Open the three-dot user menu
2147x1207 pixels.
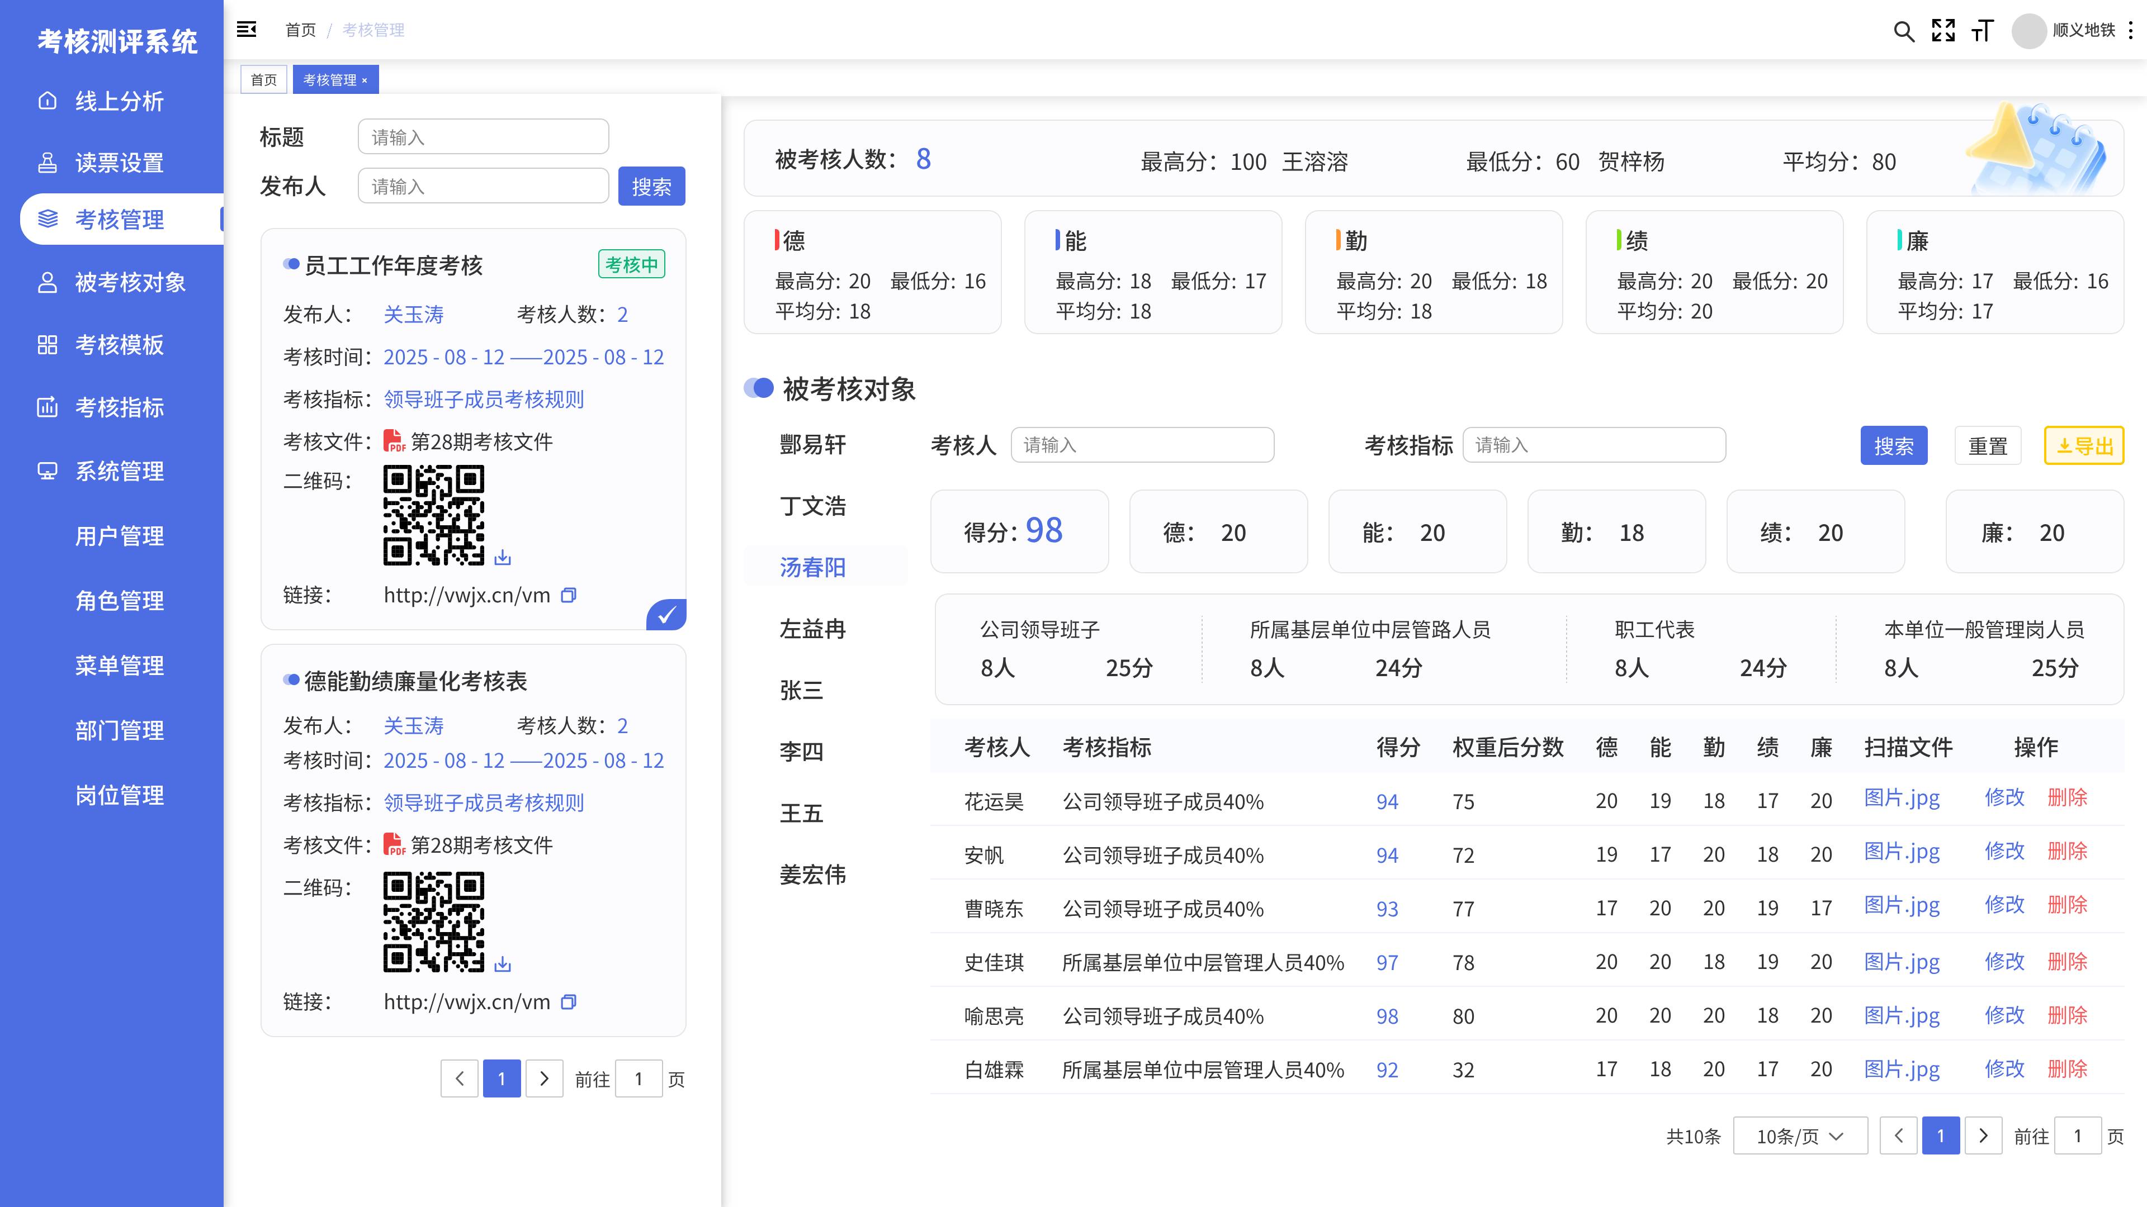click(2130, 31)
